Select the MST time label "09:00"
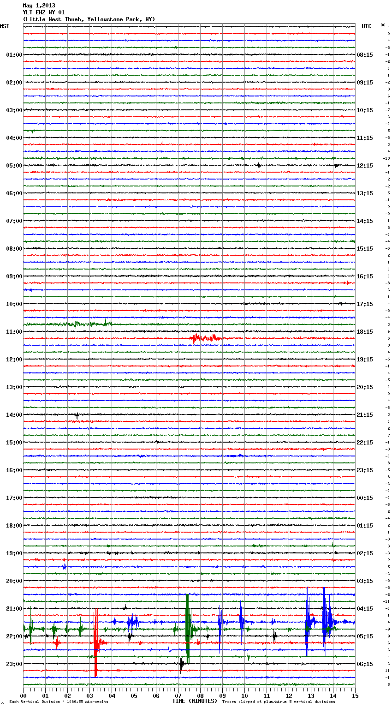Screen dimensions: 392x708 point(14,276)
